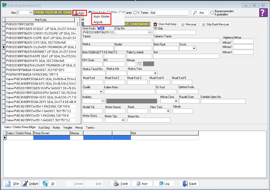270x190 pixels.
Task: Select row Valve-PVBC4V60RF97J0A-16-FS SEAL
Action: pyautogui.click(x=41, y=97)
